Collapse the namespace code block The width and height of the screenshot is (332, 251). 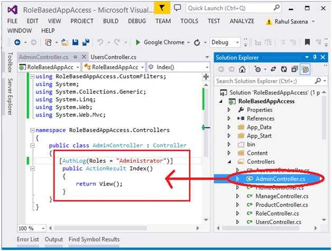(32, 130)
